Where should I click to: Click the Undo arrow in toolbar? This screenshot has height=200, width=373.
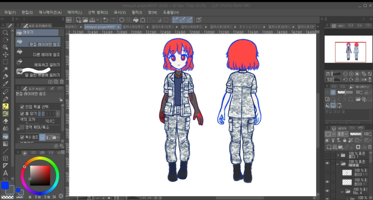point(105,20)
